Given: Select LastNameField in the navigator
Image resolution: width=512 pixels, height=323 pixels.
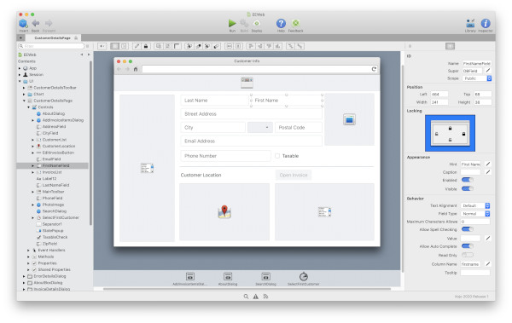Looking at the screenshot, I should pos(55,185).
